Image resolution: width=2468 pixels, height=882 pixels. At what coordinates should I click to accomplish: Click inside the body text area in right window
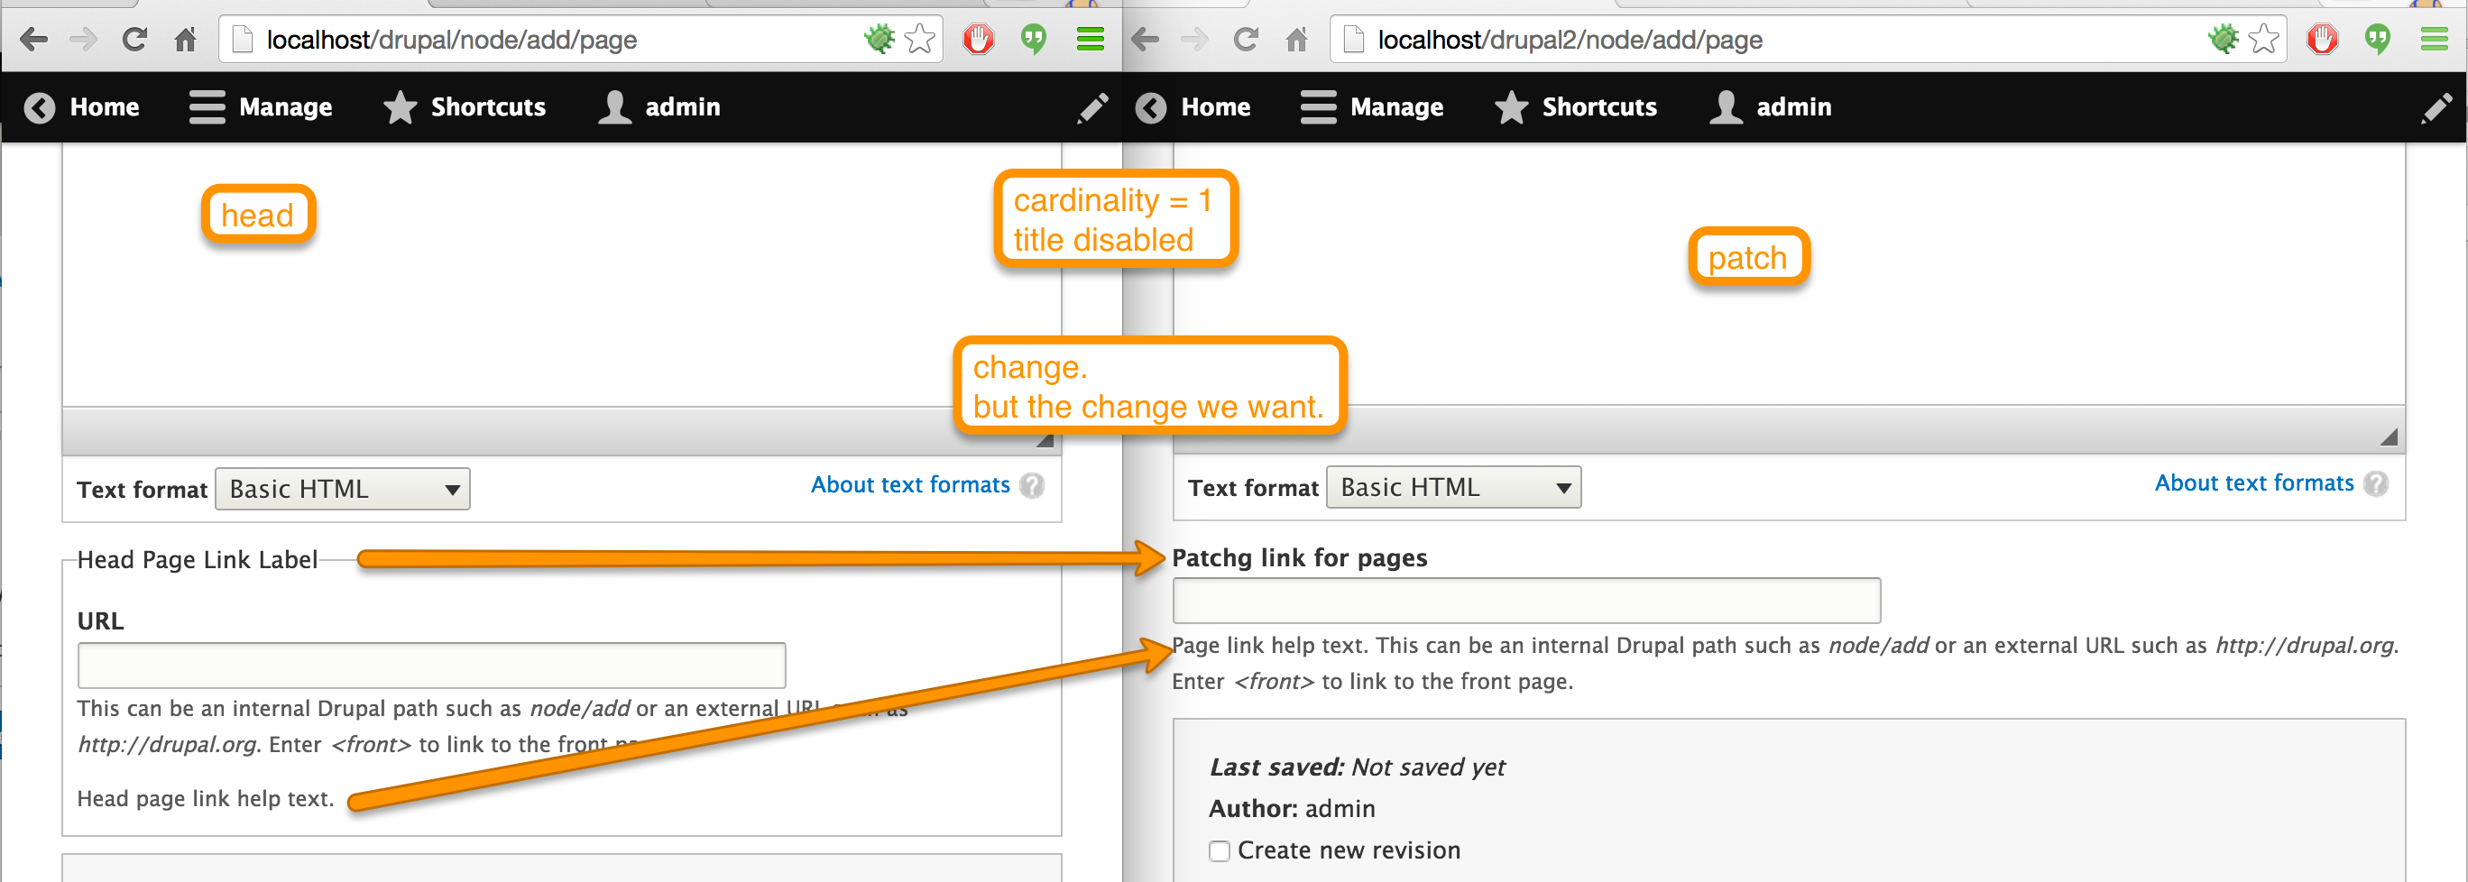1789,274
